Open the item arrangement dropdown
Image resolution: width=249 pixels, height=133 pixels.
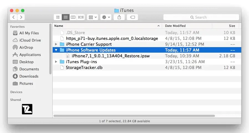click(x=93, y=17)
